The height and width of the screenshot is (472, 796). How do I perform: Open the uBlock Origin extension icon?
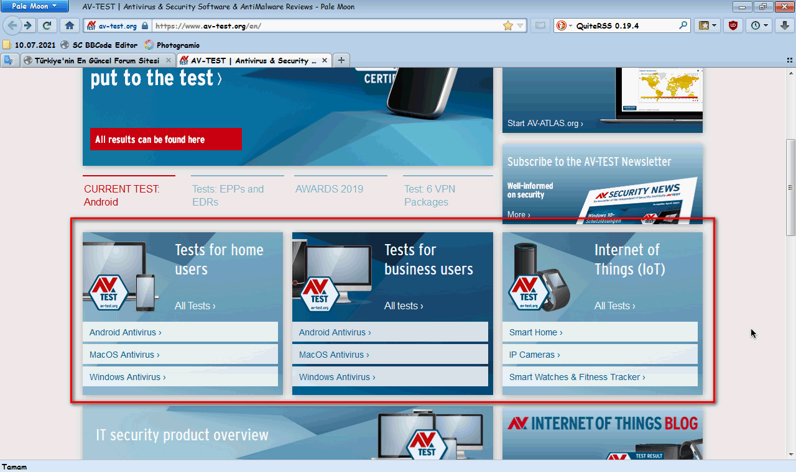(x=733, y=26)
